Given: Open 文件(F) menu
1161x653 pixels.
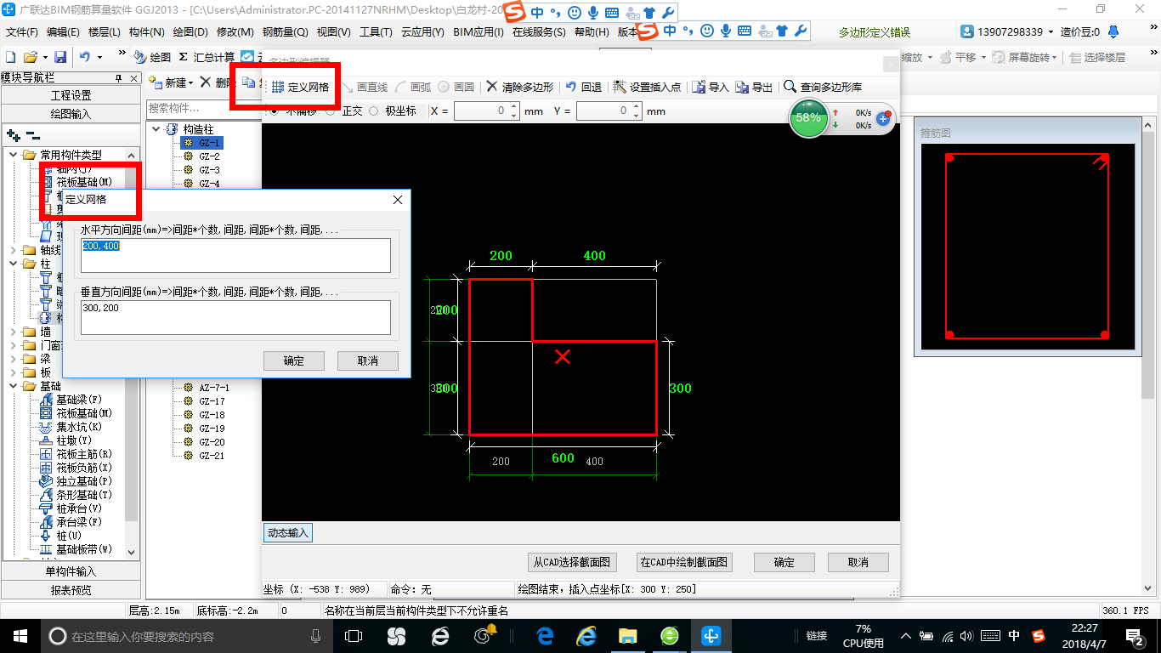Looking at the screenshot, I should coord(22,31).
